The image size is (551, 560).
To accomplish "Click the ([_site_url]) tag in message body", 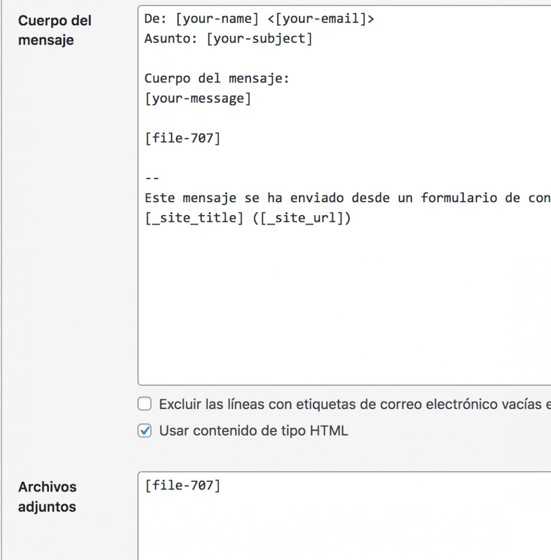I will (301, 218).
